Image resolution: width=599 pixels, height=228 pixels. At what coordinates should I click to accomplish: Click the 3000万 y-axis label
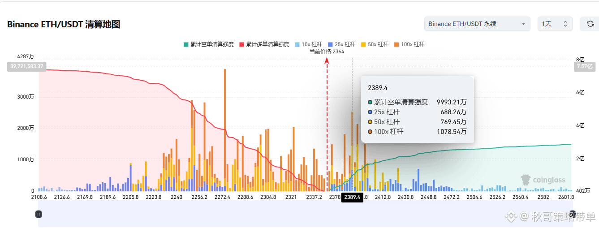[x=25, y=97]
